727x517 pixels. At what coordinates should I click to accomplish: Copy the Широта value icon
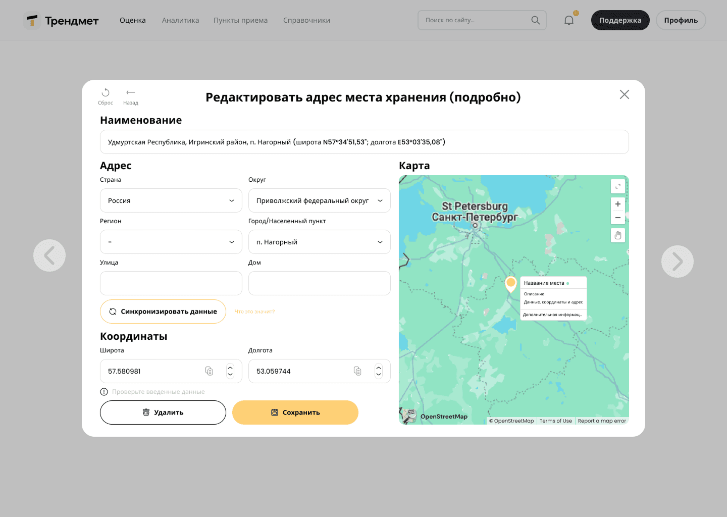tap(209, 371)
